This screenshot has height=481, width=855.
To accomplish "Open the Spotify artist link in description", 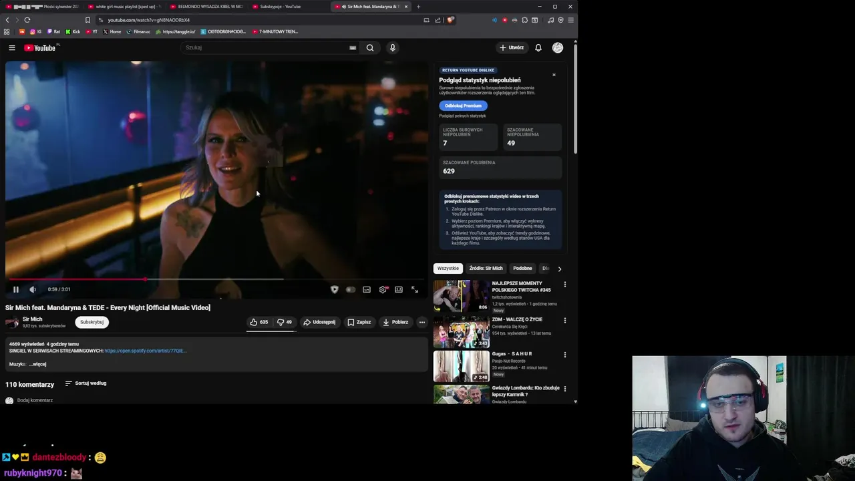I will (145, 351).
